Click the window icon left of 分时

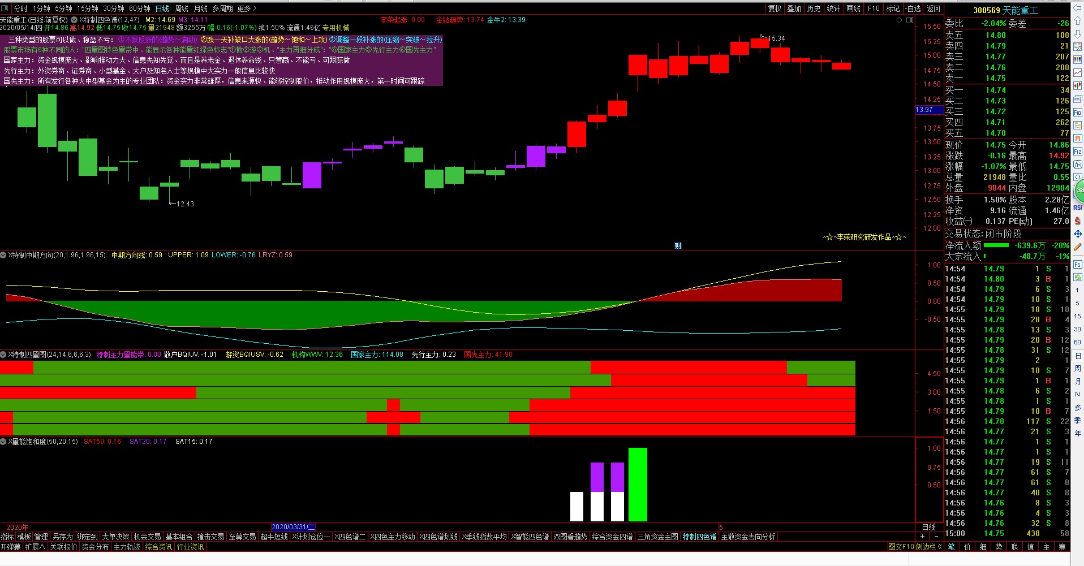click(x=6, y=8)
